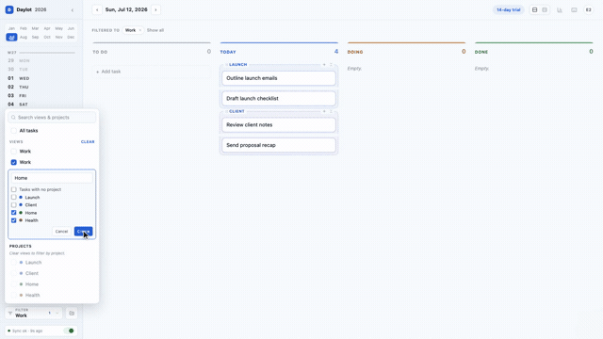The image size is (603, 339).
Task: Go to the next day arrow
Action: (155, 9)
